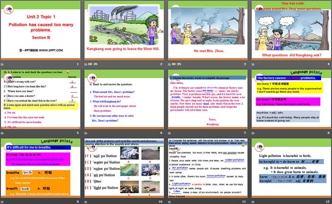
Task: Click the animation star icon below slide 6
Action: pyautogui.click(x=87, y=133)
